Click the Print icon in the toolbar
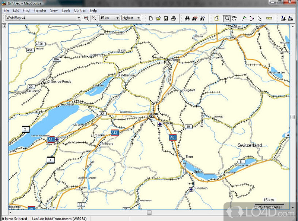 [x=173, y=18]
